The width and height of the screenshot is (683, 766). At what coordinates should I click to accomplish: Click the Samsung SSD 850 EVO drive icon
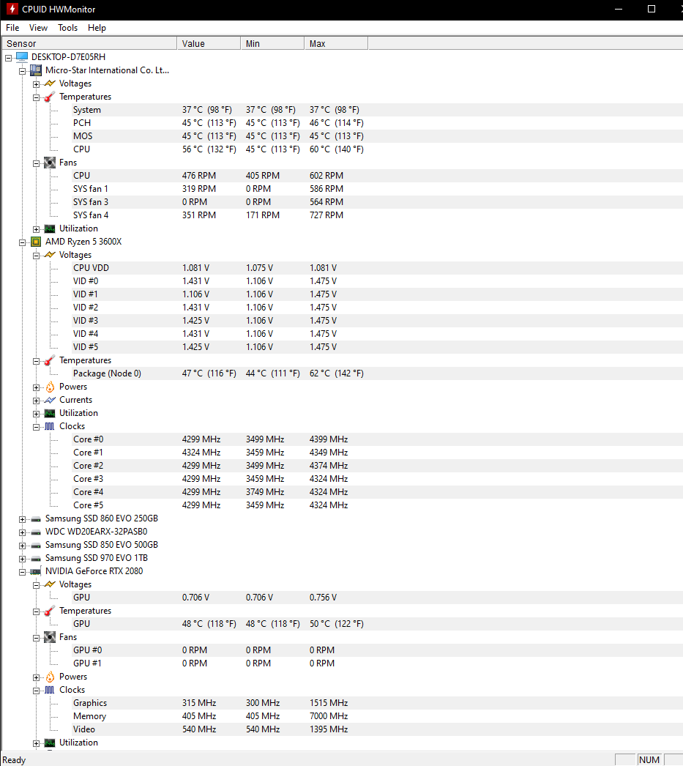(x=36, y=546)
